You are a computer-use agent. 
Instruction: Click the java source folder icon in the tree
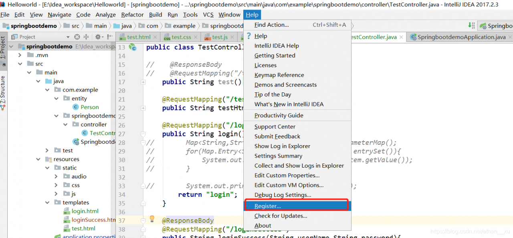point(48,81)
